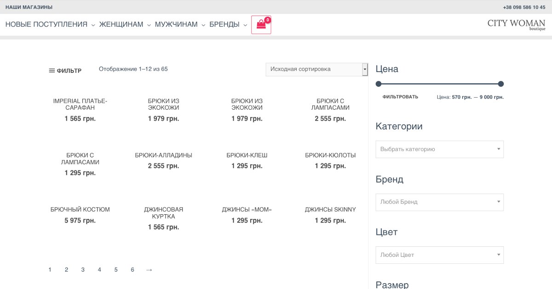
Task: Select the price slider minimum handle
Action: (x=379, y=84)
